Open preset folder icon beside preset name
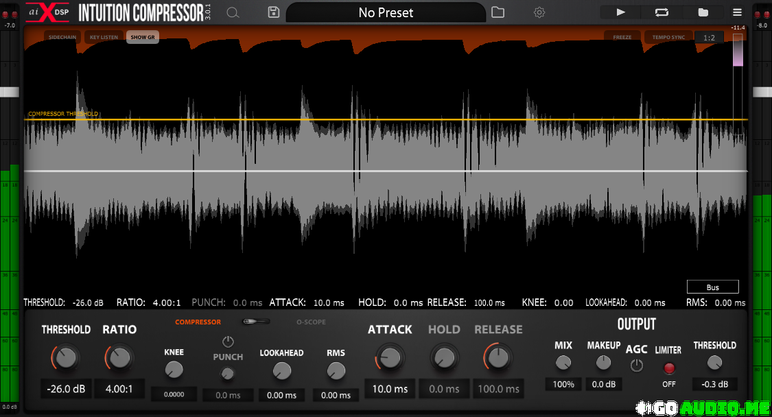 498,12
